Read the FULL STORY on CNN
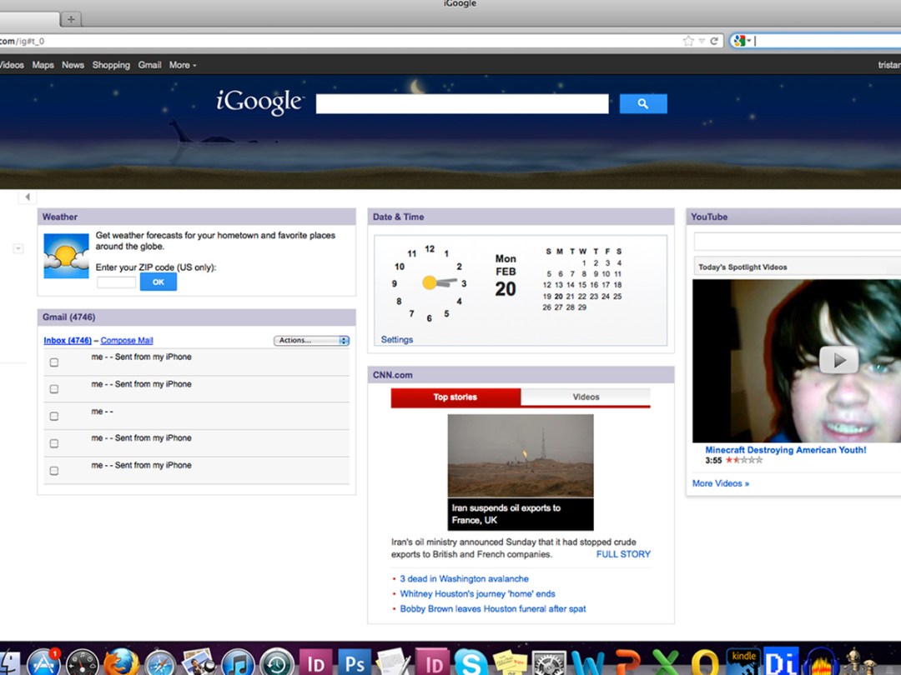 point(623,554)
